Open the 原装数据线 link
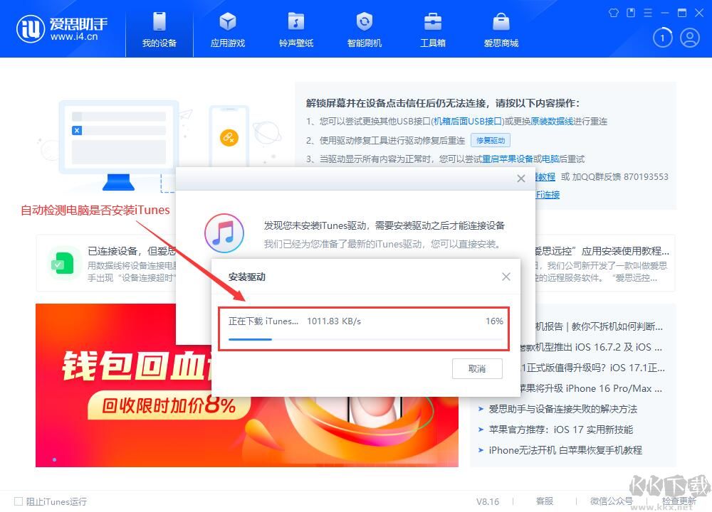This screenshot has height=512, width=712. click(552, 122)
